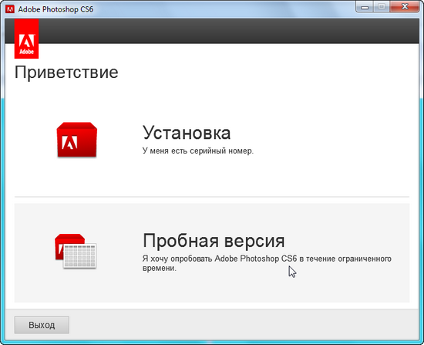The image size is (424, 345).
Task: Click the Приветствие heading
Action: tap(66, 73)
